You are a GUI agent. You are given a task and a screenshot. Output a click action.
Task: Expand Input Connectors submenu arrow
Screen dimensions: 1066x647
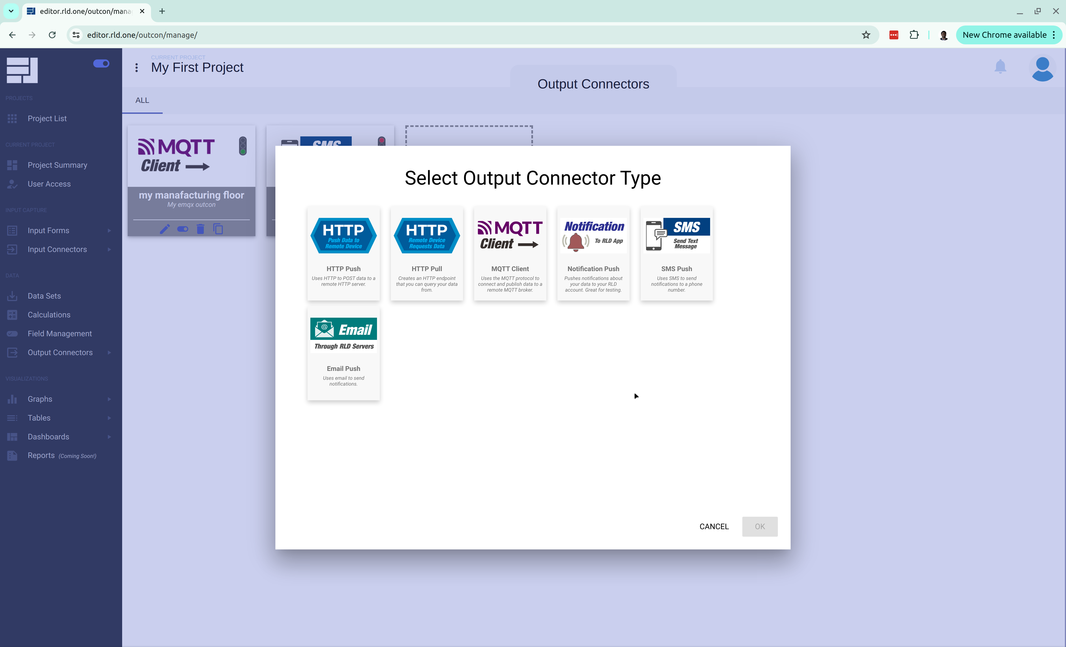pyautogui.click(x=109, y=249)
